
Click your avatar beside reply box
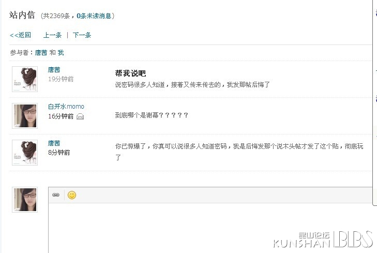25,200
